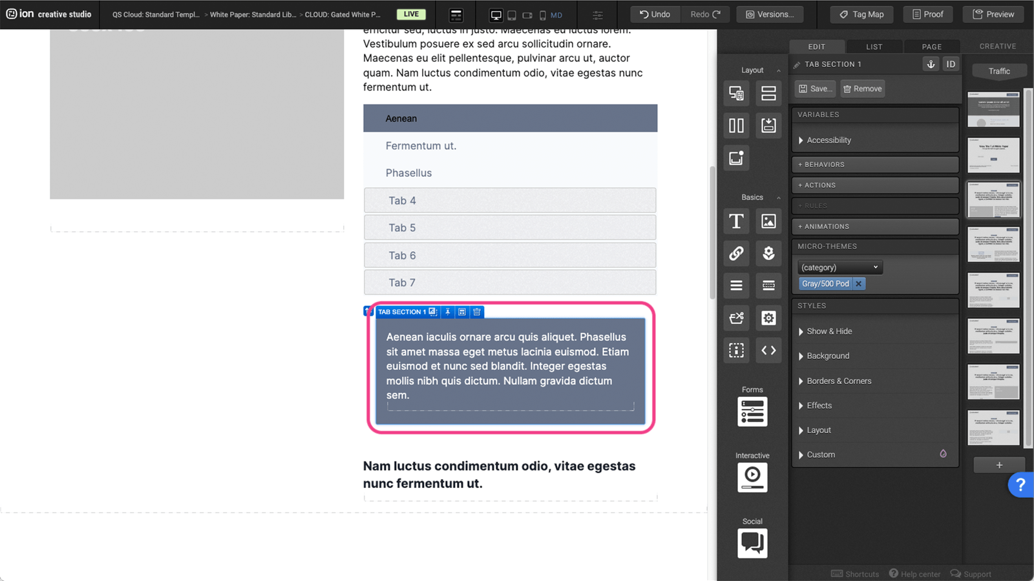Click the Link element icon
1034x581 pixels.
[736, 254]
